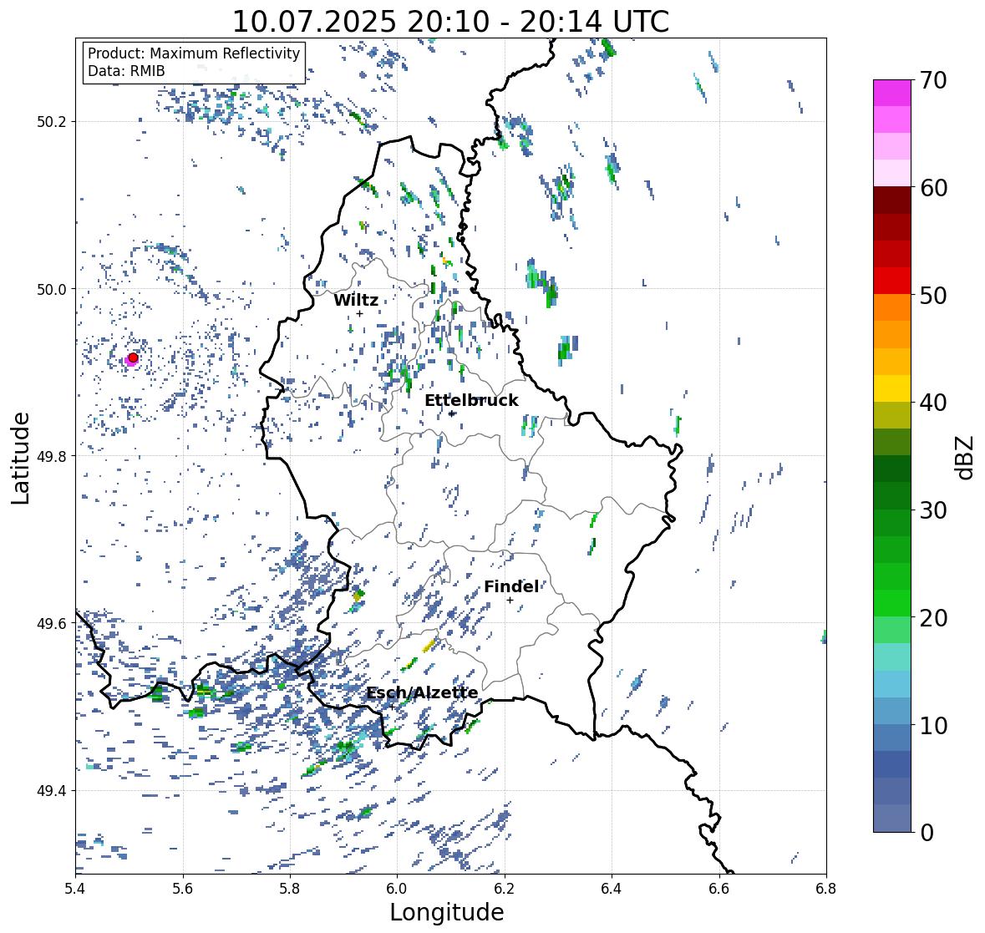This screenshot has height=933, width=985.
Task: Click the 49.8 latitude tick label
Action: click(52, 456)
